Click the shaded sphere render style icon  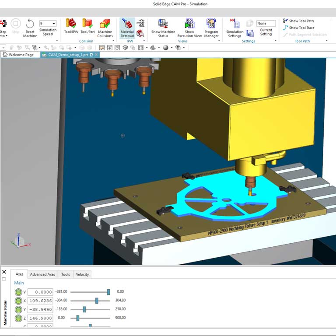pos(166,48)
